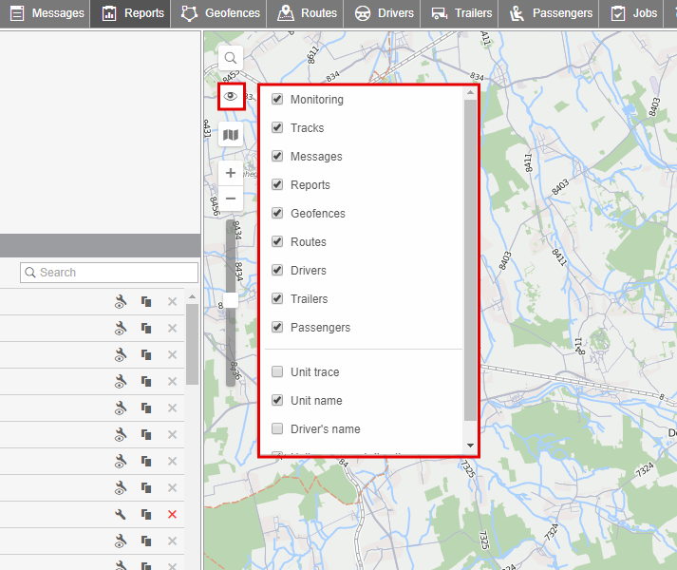Click the layers list scroll-down arrow
This screenshot has width=677, height=570.
(x=470, y=446)
